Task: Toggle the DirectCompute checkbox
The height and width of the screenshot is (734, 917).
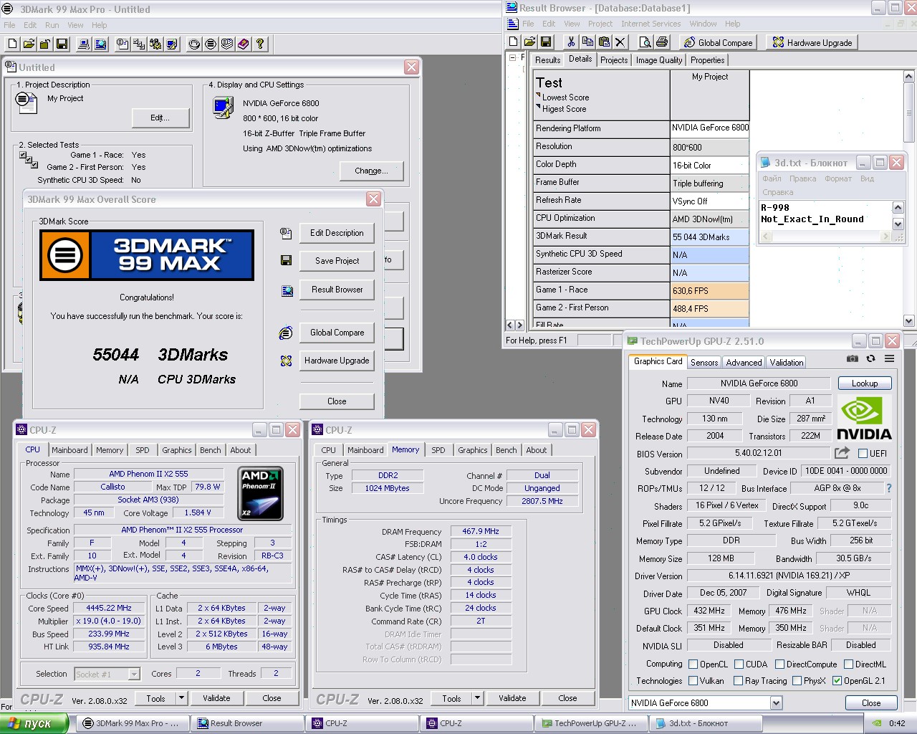Action: tap(779, 664)
